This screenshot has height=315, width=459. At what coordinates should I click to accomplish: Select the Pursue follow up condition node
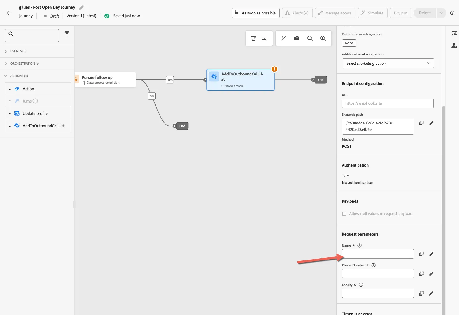tap(105, 80)
